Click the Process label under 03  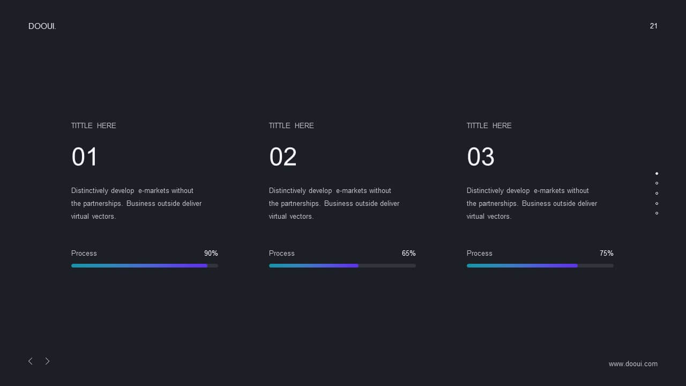480,253
